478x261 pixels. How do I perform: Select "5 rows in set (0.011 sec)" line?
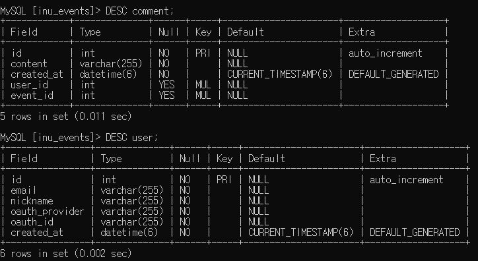pos(66,116)
